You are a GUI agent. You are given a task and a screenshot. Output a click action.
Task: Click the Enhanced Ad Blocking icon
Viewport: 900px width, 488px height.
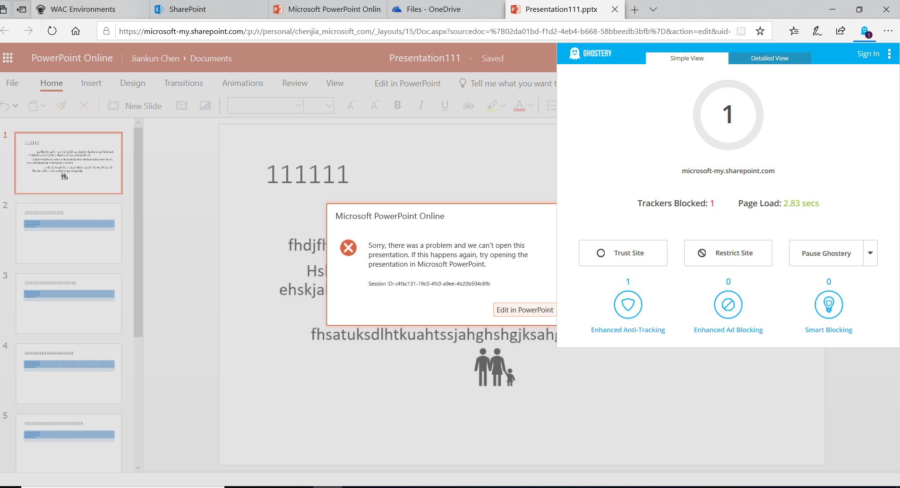click(x=728, y=305)
